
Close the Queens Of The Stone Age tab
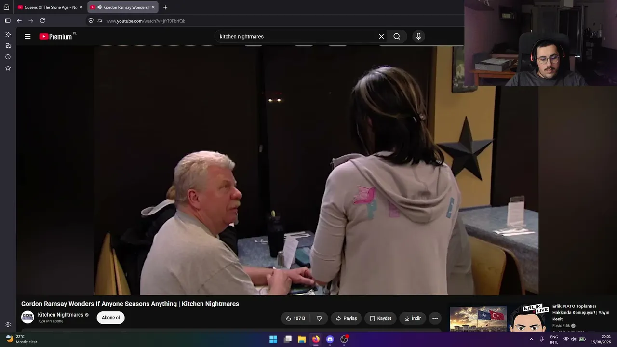[81, 7]
